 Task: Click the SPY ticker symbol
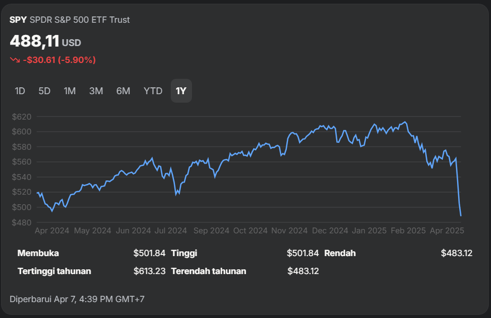(x=18, y=20)
